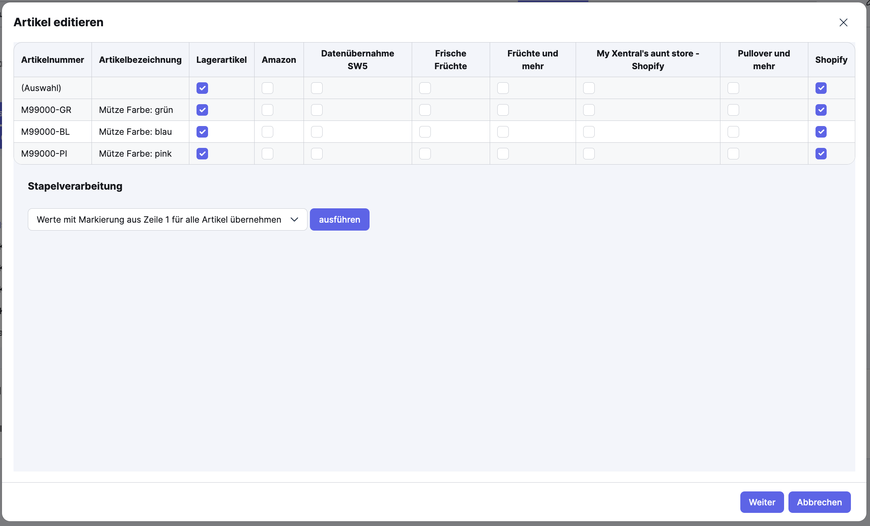This screenshot has height=526, width=870.
Task: Tick Pullover und mehr in the (Auswahl) row
Action: tap(733, 88)
